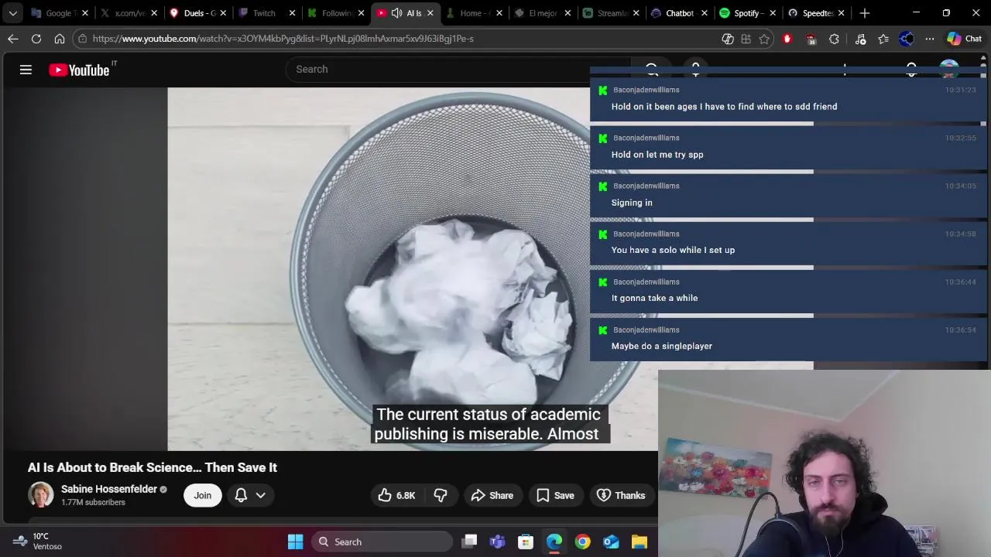991x557 pixels.
Task: Select chat message 'Maybe do a singleplayer'
Action: coord(662,347)
